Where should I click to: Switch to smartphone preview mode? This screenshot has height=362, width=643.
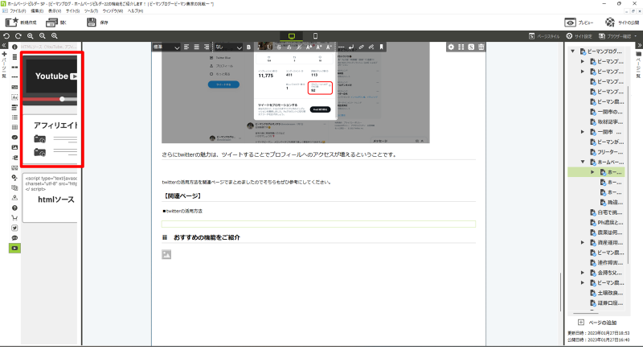pyautogui.click(x=315, y=36)
